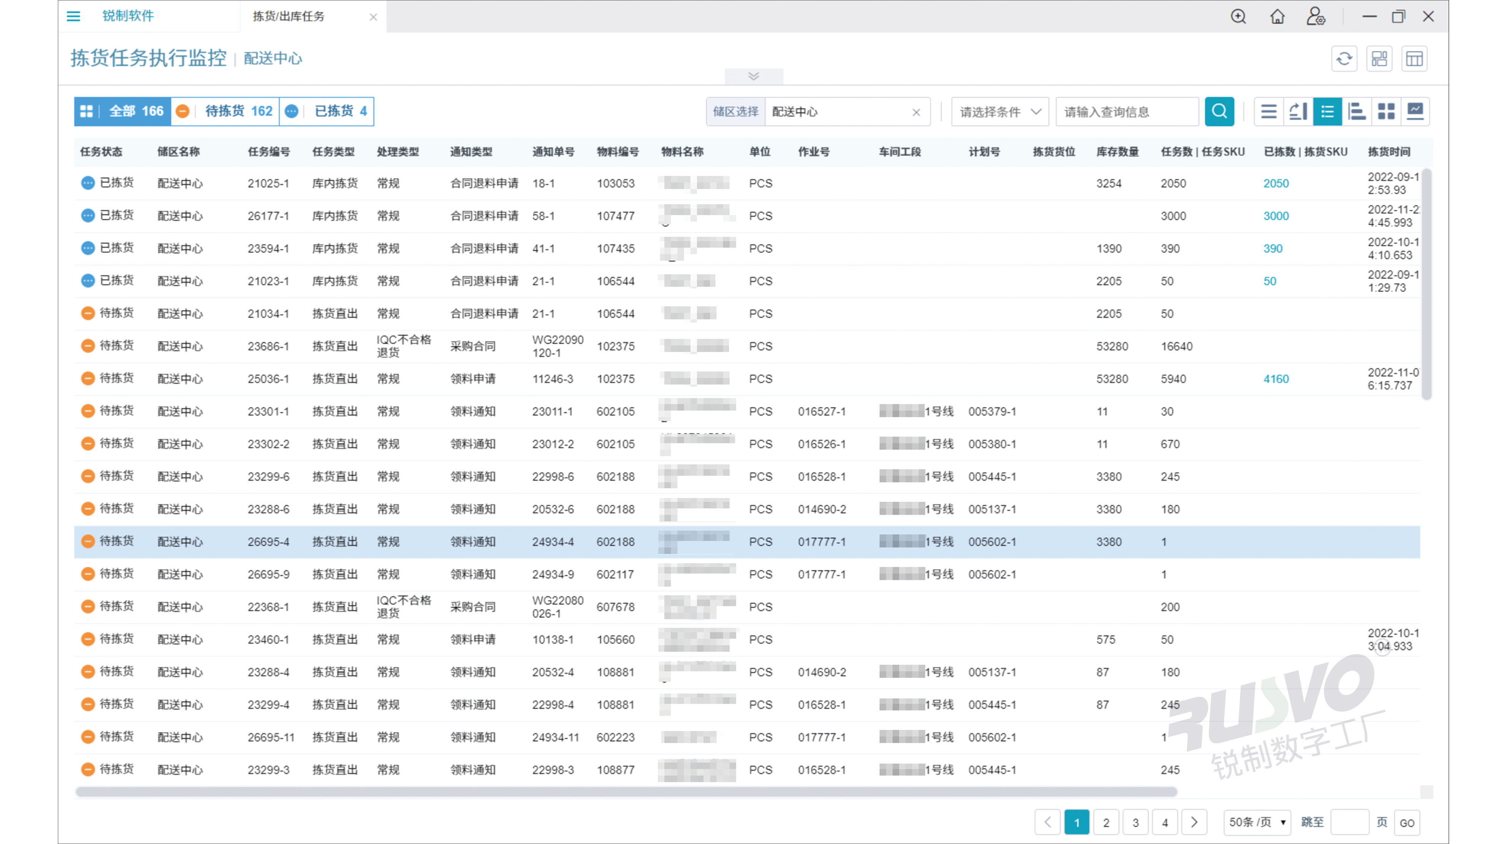This screenshot has width=1507, height=844.
Task: Switch to the 拣货/出库任务 tab
Action: point(288,16)
